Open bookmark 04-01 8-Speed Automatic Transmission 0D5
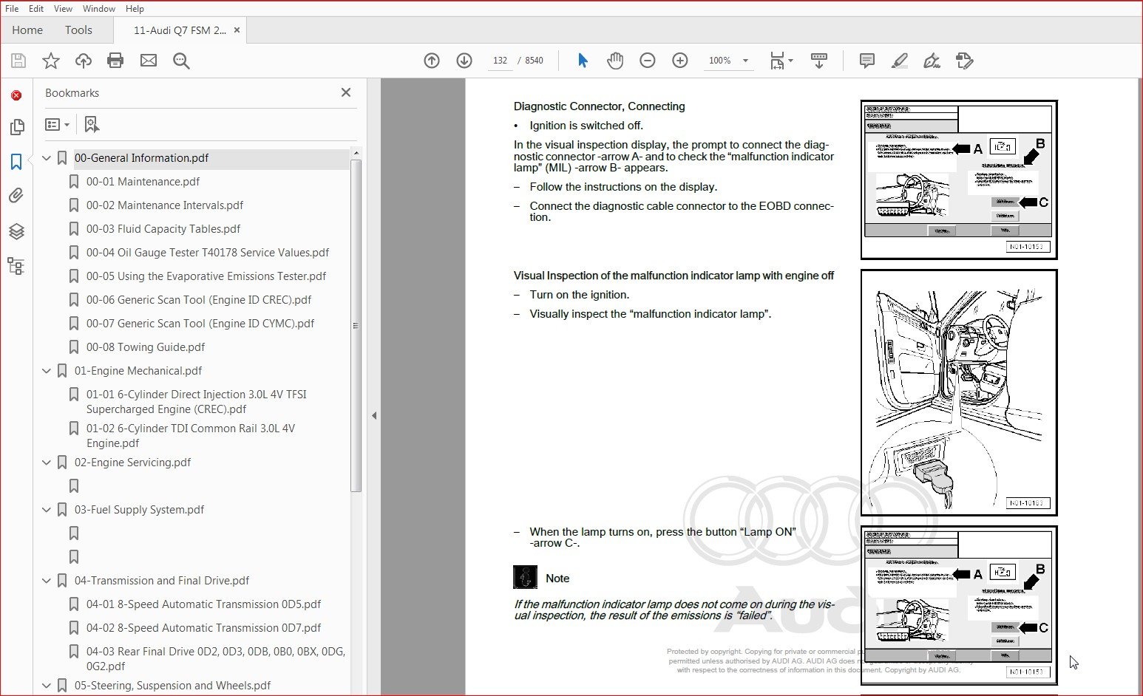The width and height of the screenshot is (1143, 696). 203,604
